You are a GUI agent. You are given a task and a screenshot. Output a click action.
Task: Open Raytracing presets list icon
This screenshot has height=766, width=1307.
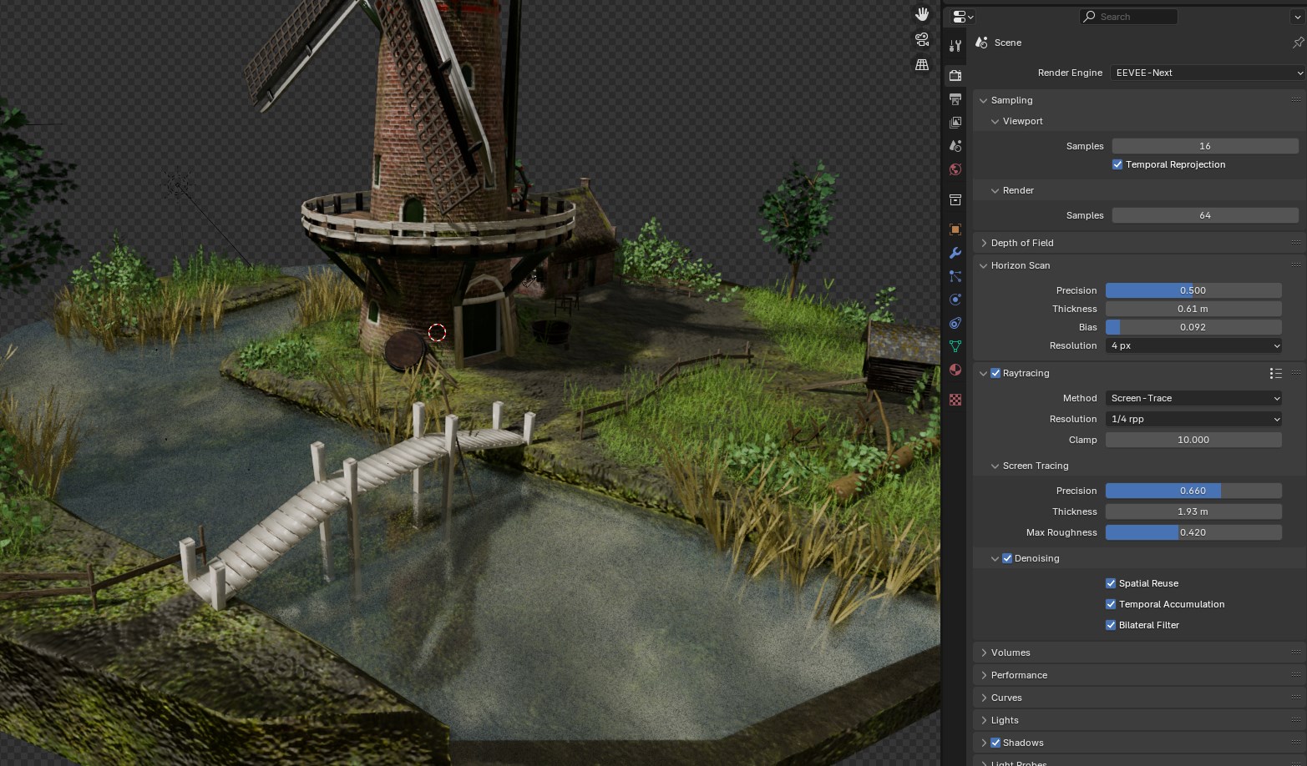[x=1275, y=373]
